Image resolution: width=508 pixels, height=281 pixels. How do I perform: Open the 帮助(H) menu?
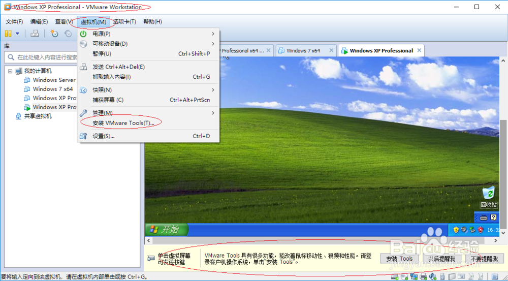pos(152,22)
